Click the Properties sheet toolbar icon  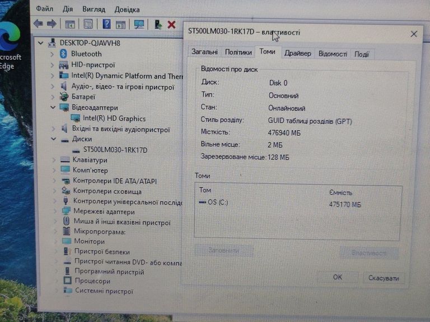[88, 25]
